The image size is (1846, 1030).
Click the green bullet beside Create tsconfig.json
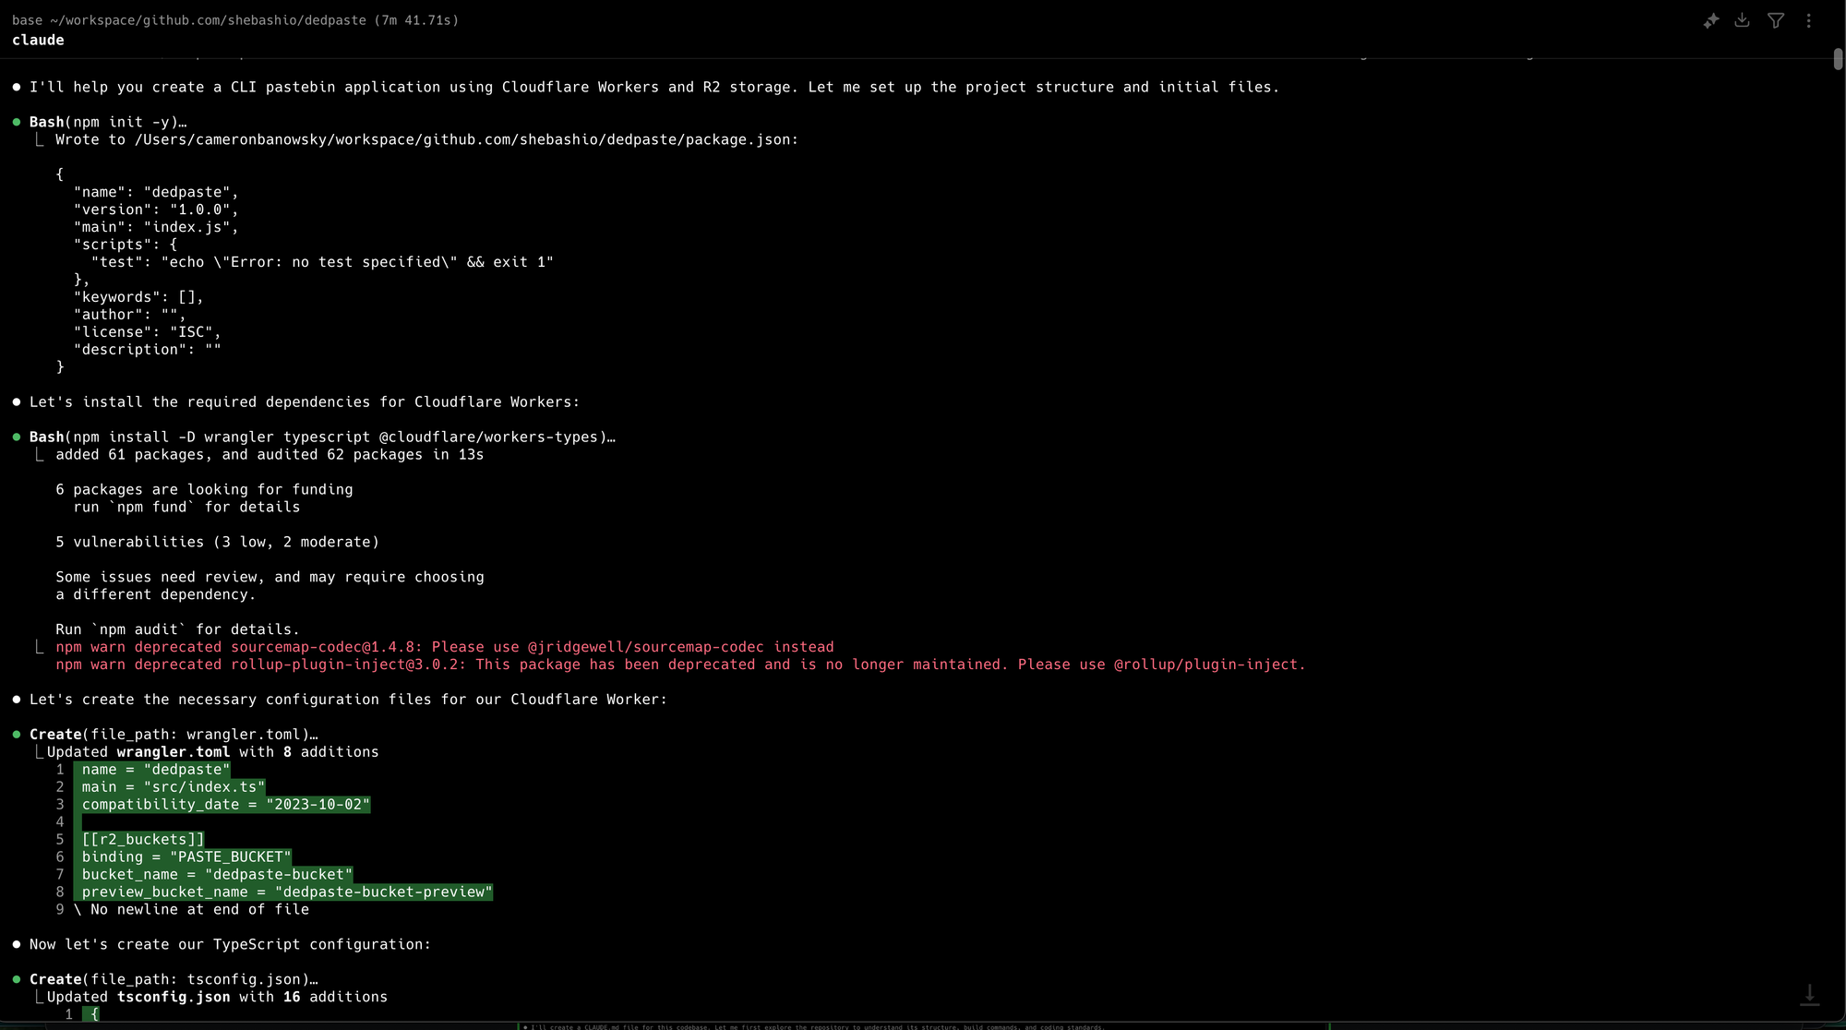[17, 979]
